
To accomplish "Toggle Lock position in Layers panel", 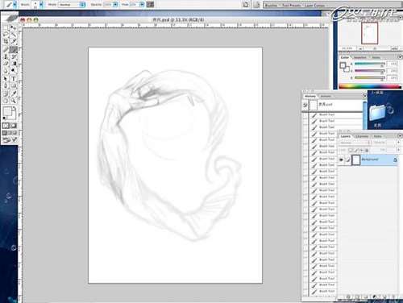I will (362, 150).
